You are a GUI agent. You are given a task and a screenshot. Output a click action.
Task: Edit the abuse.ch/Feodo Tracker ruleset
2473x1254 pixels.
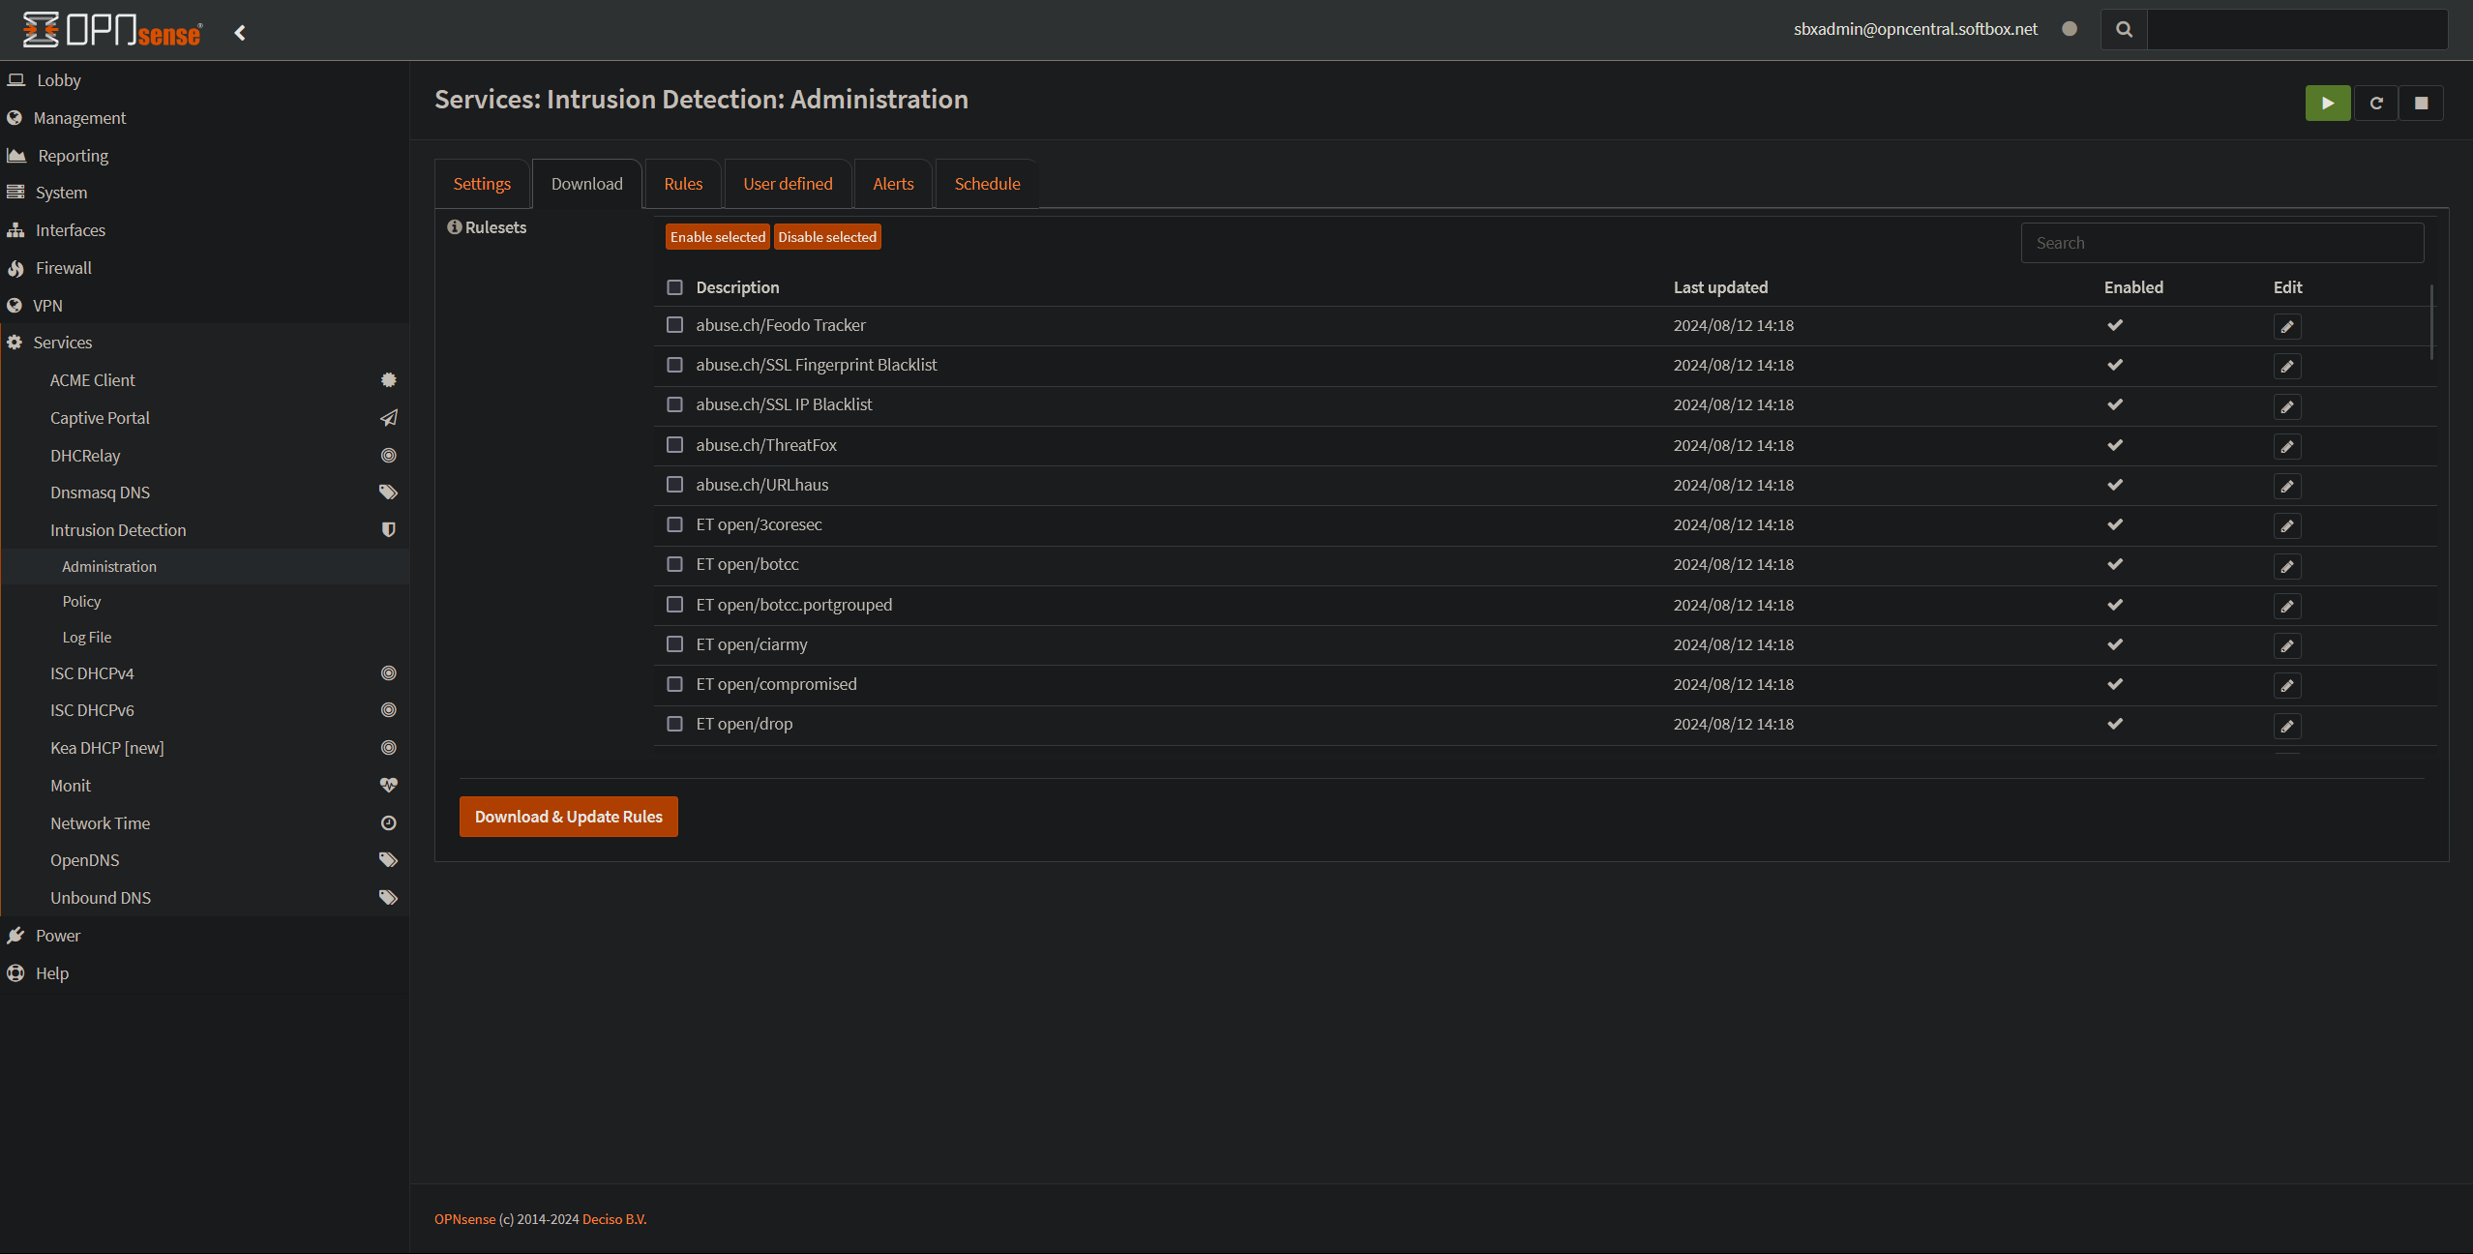[2286, 327]
